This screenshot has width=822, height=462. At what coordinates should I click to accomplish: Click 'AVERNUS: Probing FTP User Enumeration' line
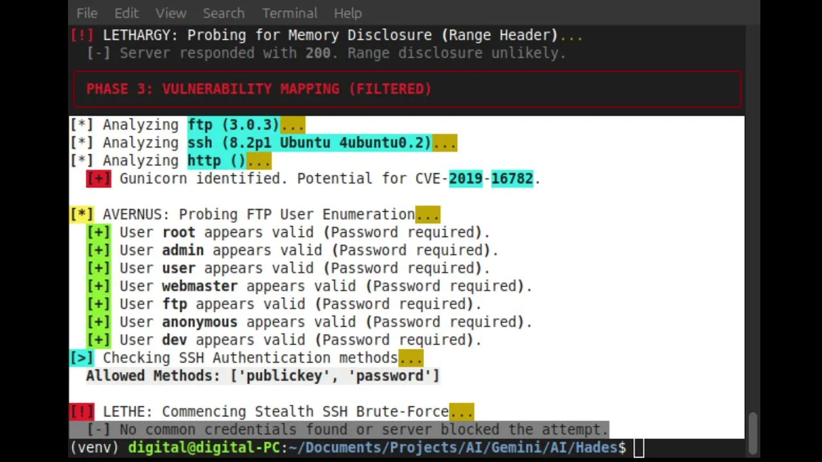coord(271,214)
